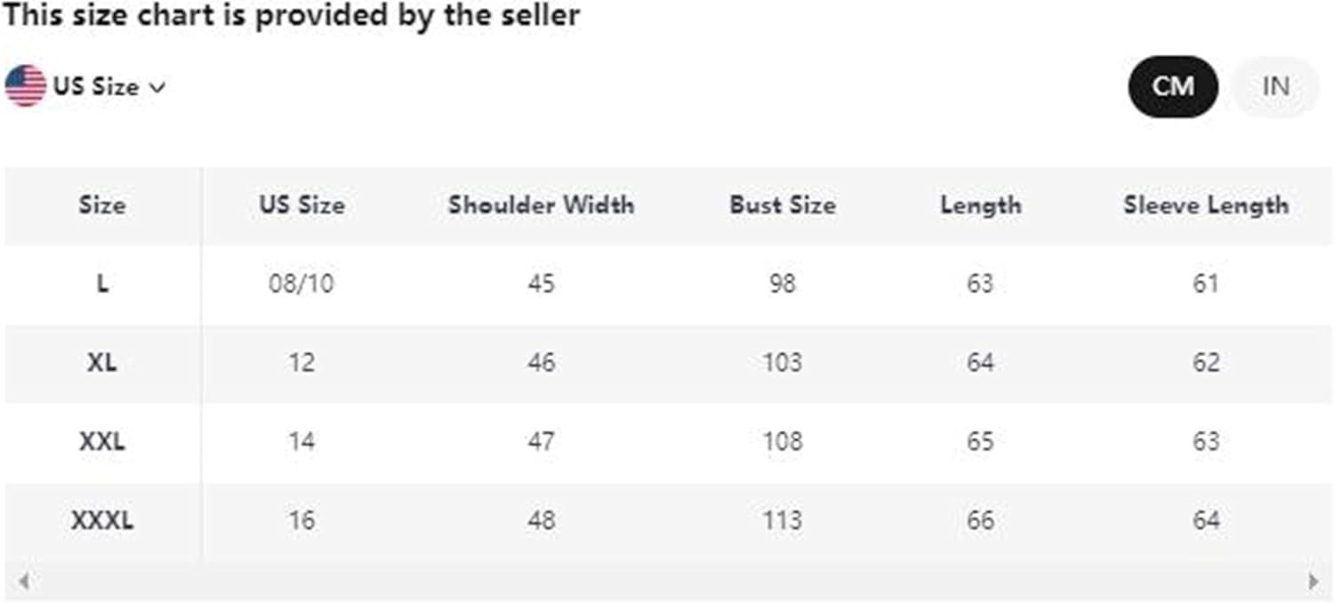The width and height of the screenshot is (1334, 603).
Task: Click the Sleeve Length column header
Action: pyautogui.click(x=1205, y=205)
